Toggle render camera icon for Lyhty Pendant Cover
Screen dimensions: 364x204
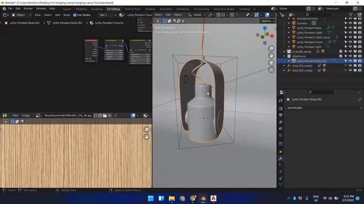[x=360, y=42]
